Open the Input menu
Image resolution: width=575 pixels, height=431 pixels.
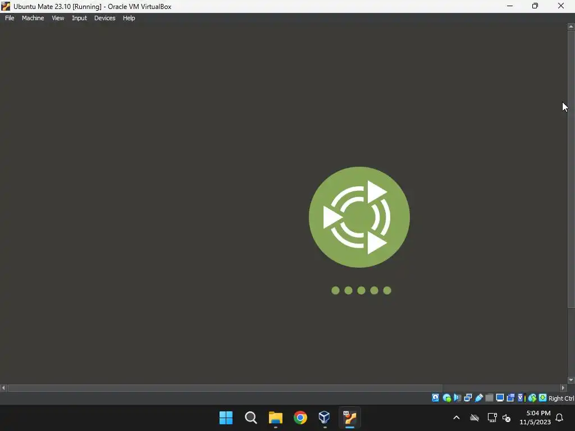tap(79, 18)
